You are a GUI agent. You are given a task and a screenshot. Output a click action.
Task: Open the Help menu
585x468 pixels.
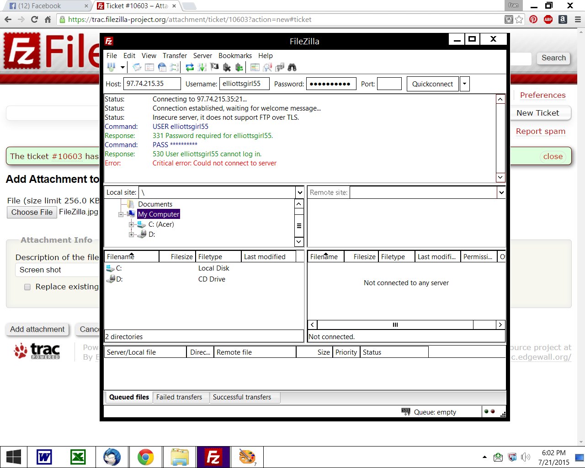point(266,56)
